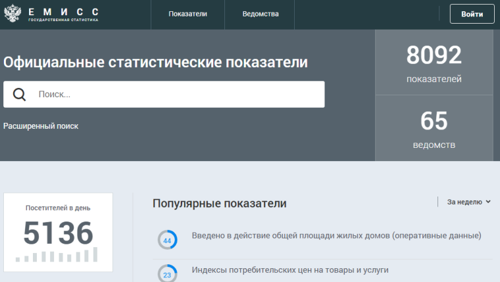
Task: Click the circular indicator showing 23
Action: (167, 274)
